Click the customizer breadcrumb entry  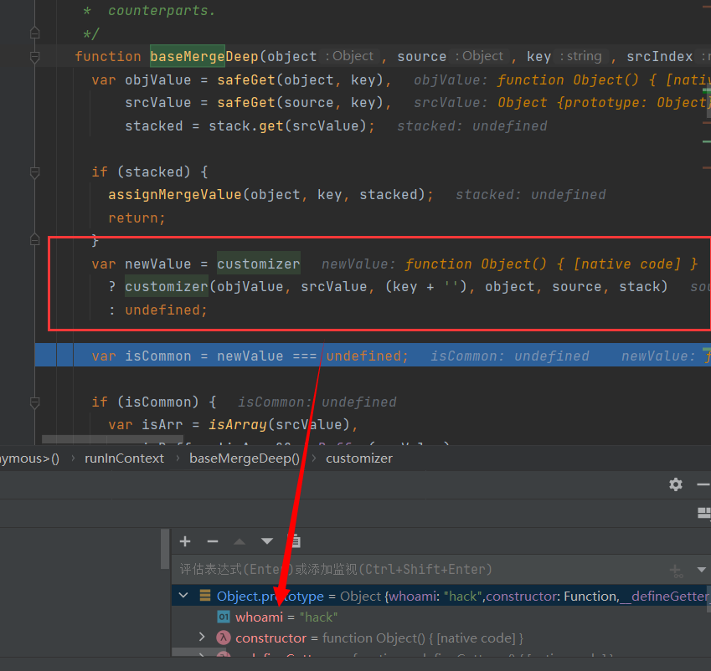pyautogui.click(x=358, y=458)
